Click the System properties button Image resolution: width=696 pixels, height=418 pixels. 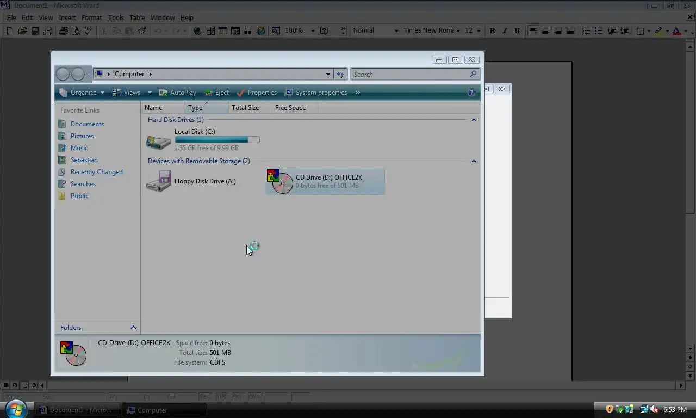pos(316,93)
